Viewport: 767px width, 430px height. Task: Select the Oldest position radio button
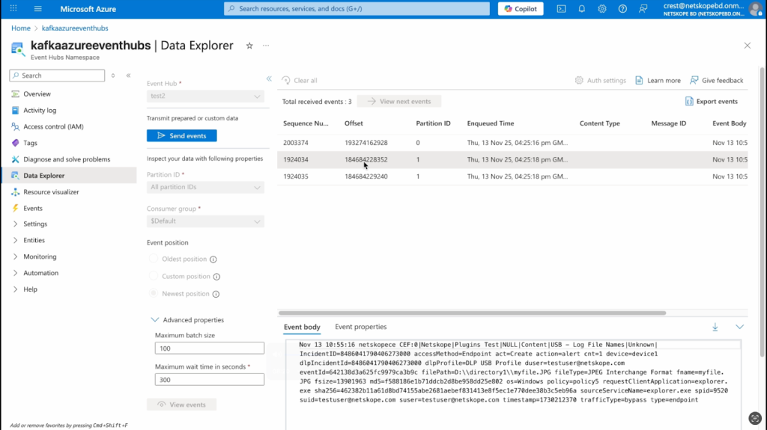(154, 259)
